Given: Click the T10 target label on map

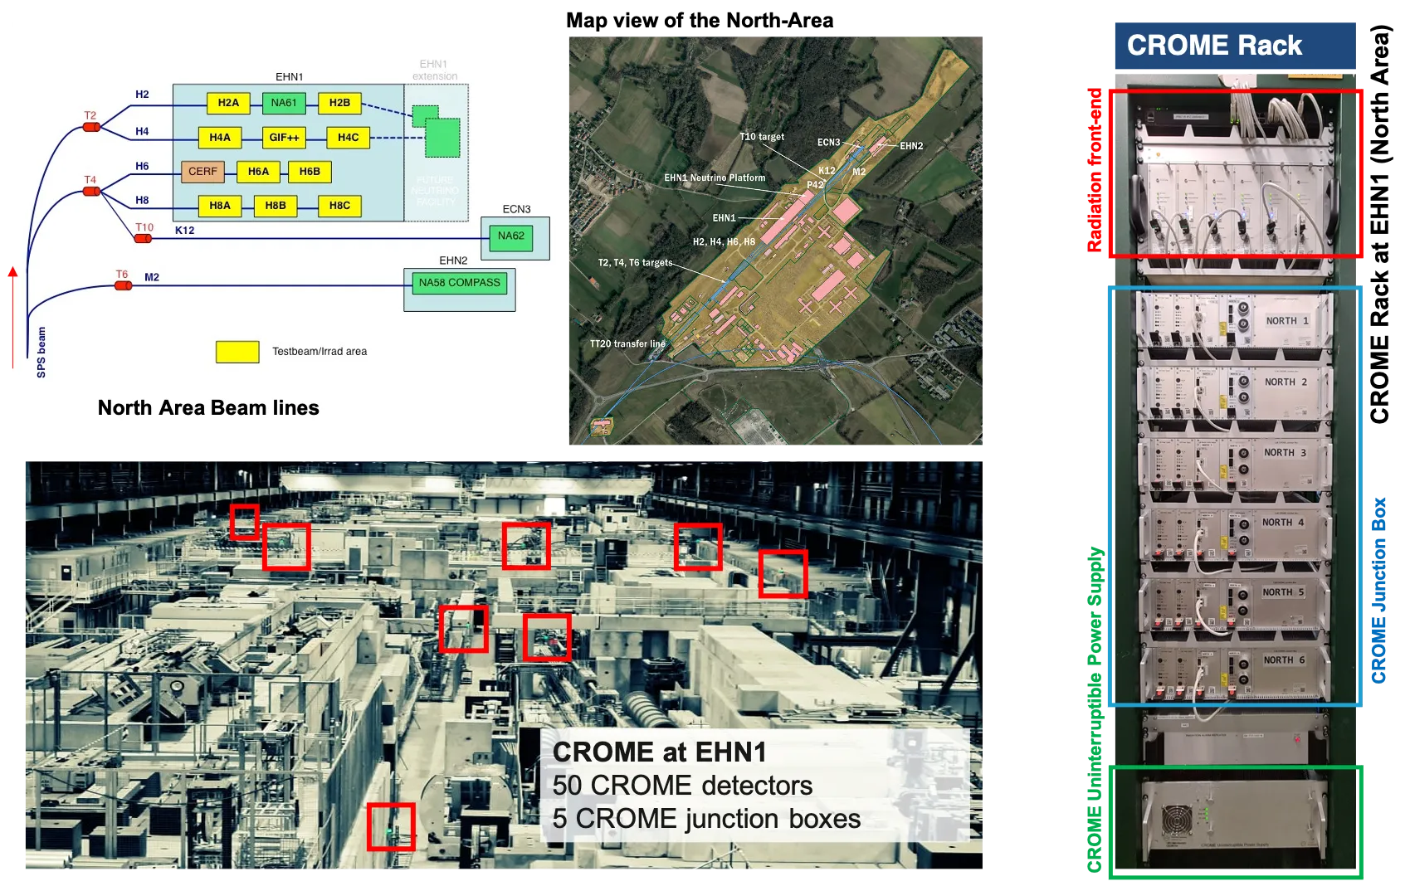Looking at the screenshot, I should tap(762, 137).
